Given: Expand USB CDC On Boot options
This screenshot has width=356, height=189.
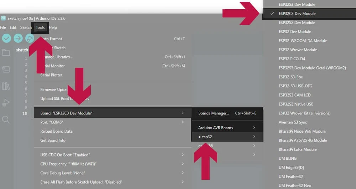Looking at the screenshot, I should (x=113, y=155).
